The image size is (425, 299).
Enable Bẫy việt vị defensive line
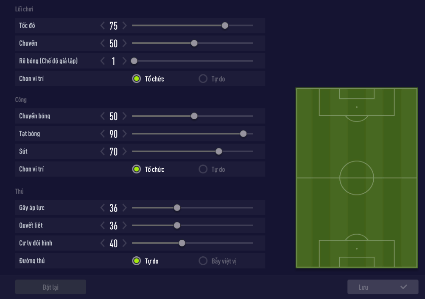tap(203, 261)
